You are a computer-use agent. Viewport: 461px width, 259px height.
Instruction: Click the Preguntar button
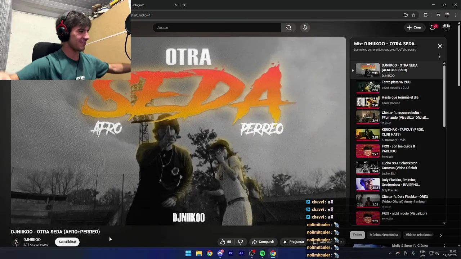point(293,242)
